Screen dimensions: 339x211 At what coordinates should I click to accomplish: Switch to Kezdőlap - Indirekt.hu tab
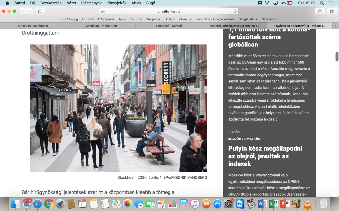point(101,25)
